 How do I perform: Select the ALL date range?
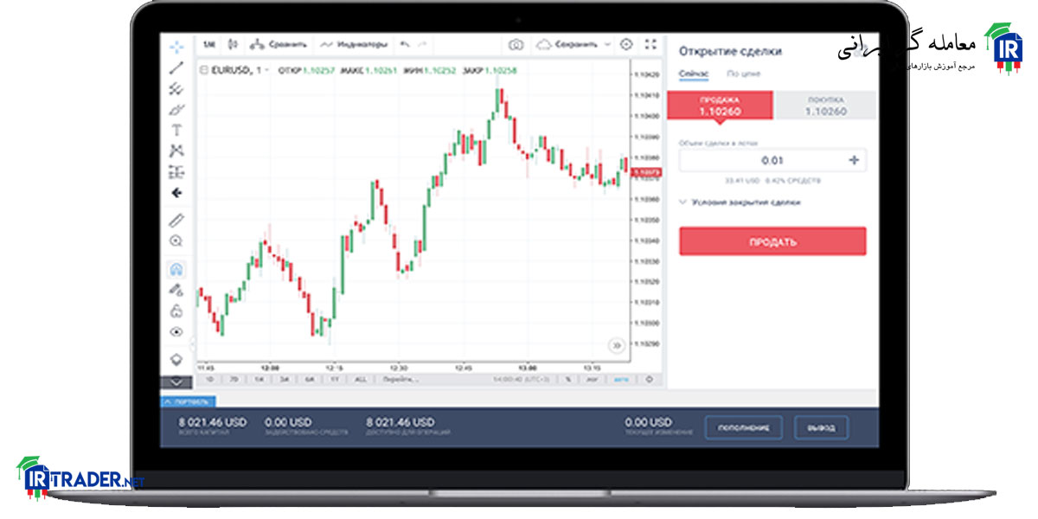click(362, 379)
